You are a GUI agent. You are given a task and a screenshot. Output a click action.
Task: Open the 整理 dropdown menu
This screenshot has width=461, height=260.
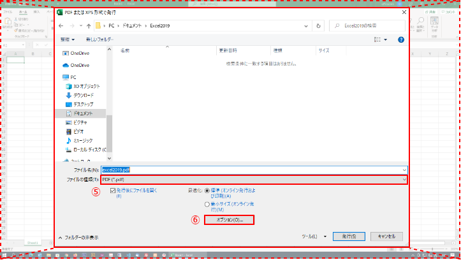pyautogui.click(x=68, y=40)
